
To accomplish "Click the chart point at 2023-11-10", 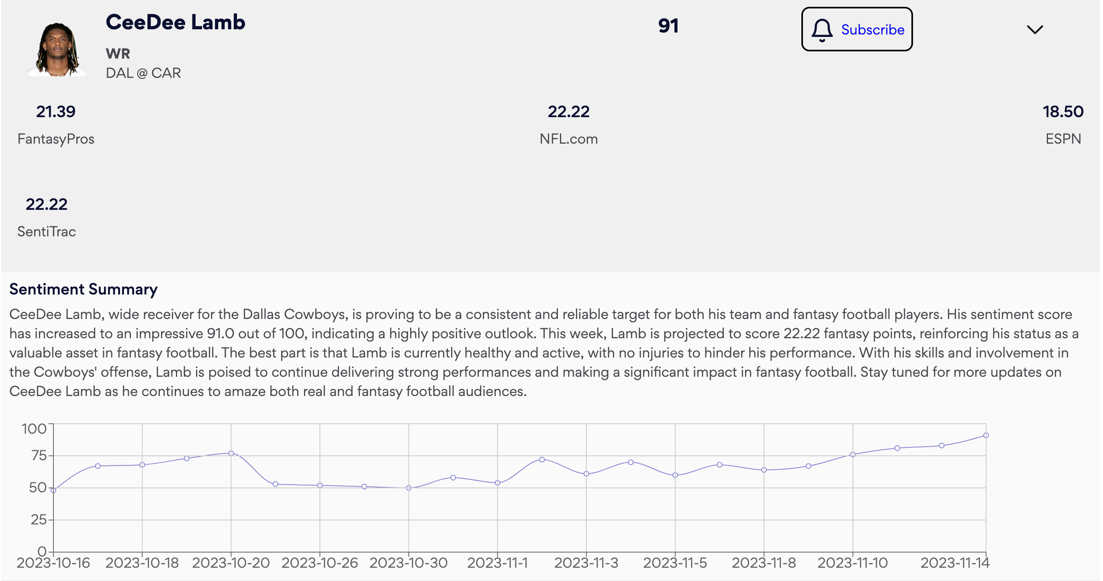I will click(852, 454).
